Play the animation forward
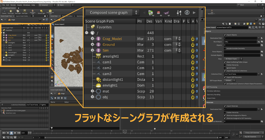 (x=15, y=133)
